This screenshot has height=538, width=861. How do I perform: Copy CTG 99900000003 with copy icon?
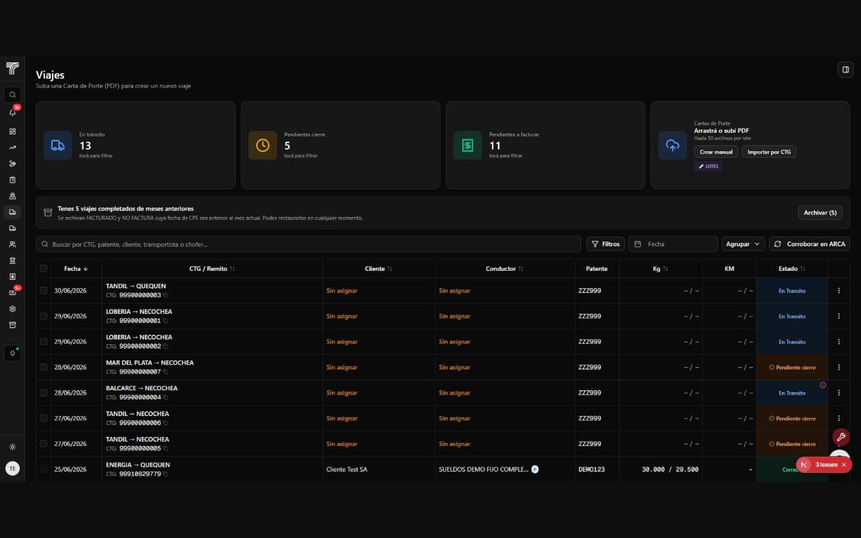click(x=166, y=295)
